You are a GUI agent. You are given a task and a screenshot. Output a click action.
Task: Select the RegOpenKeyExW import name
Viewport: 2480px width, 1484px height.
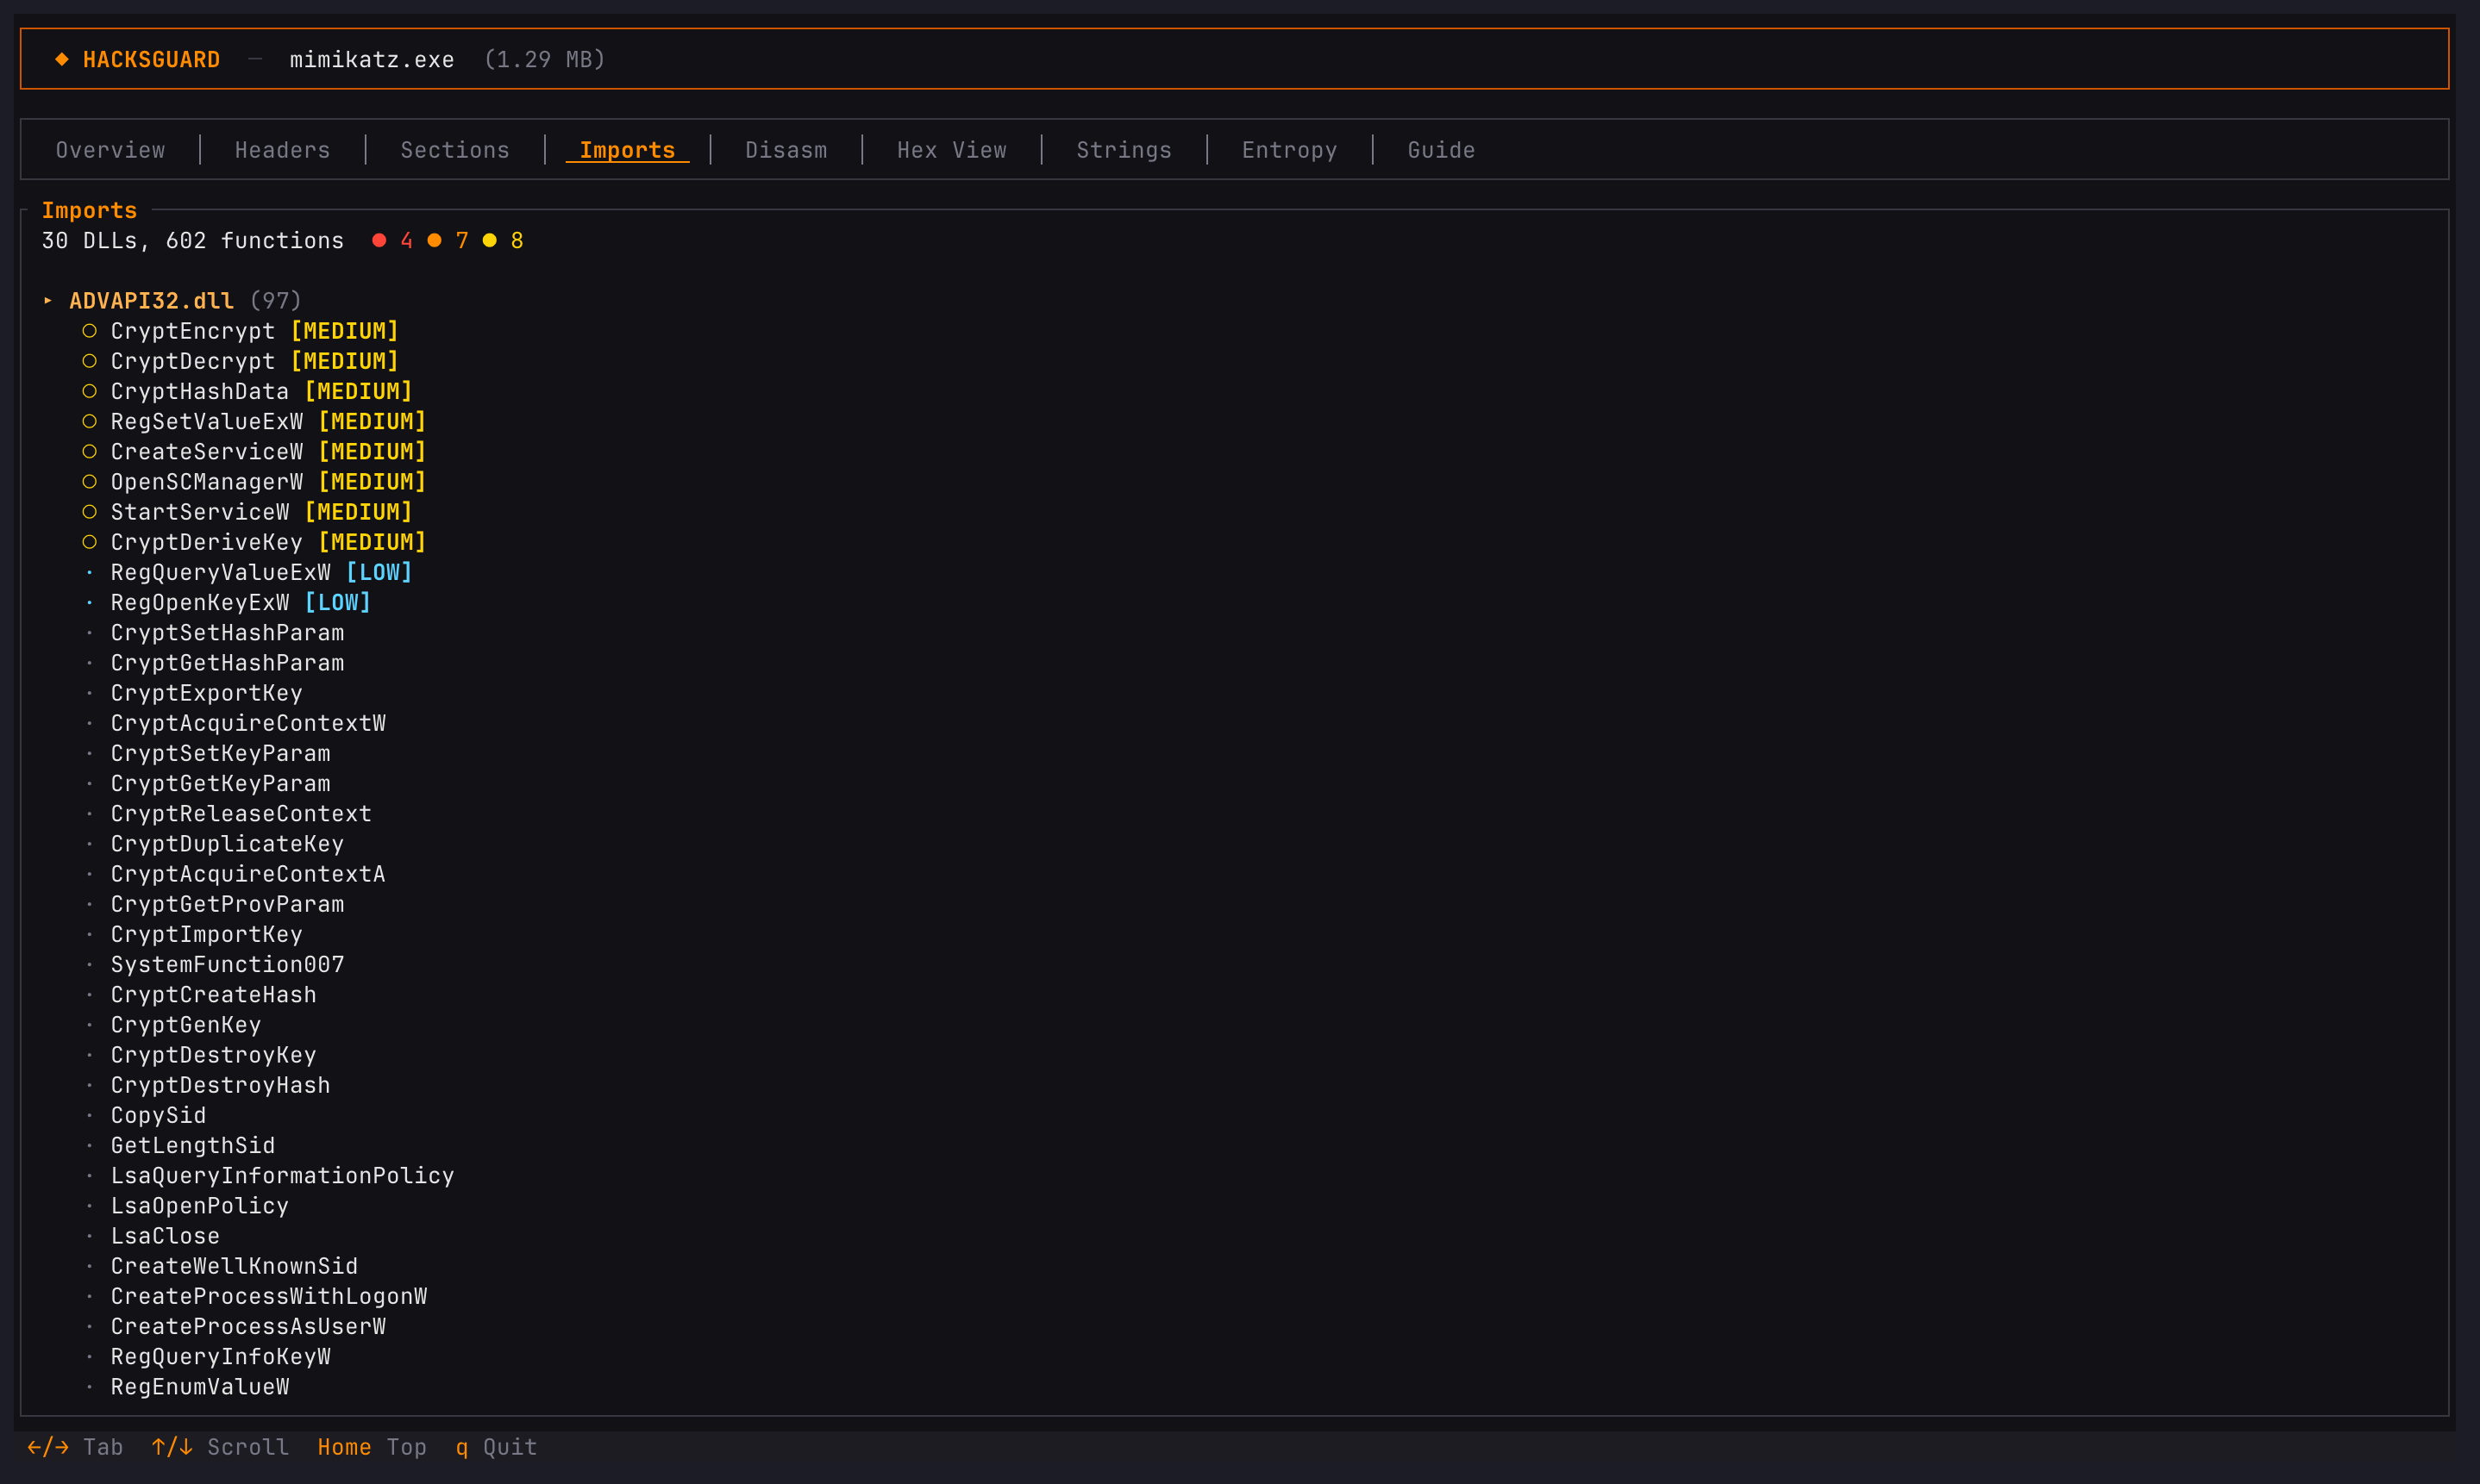coord(200,603)
